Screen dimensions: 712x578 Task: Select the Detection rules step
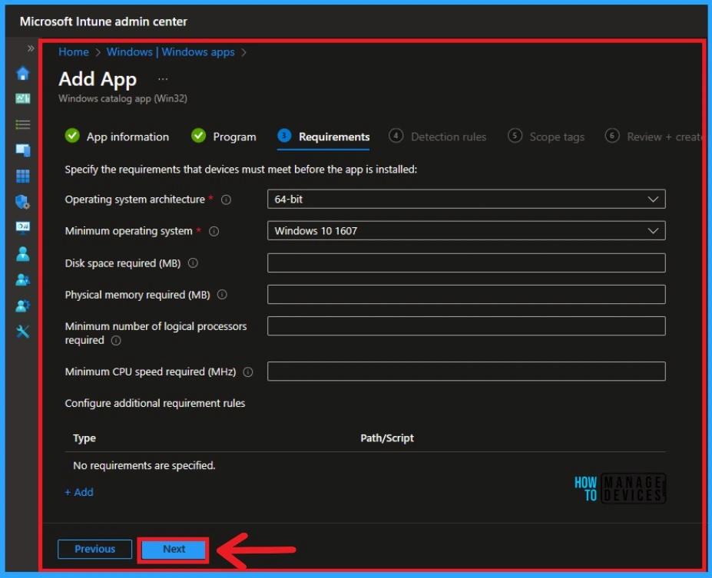pyautogui.click(x=437, y=137)
